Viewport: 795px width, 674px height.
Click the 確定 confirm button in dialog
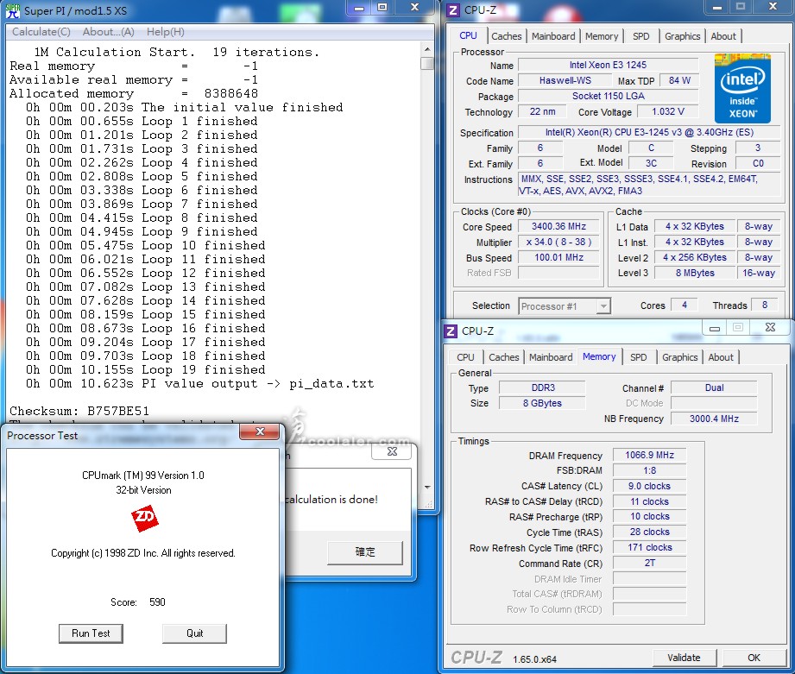coord(365,551)
